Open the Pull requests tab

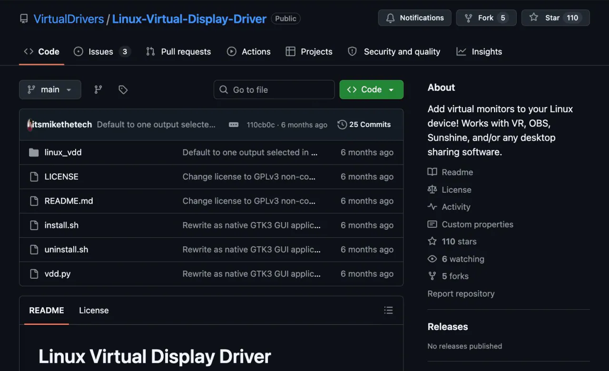click(178, 51)
